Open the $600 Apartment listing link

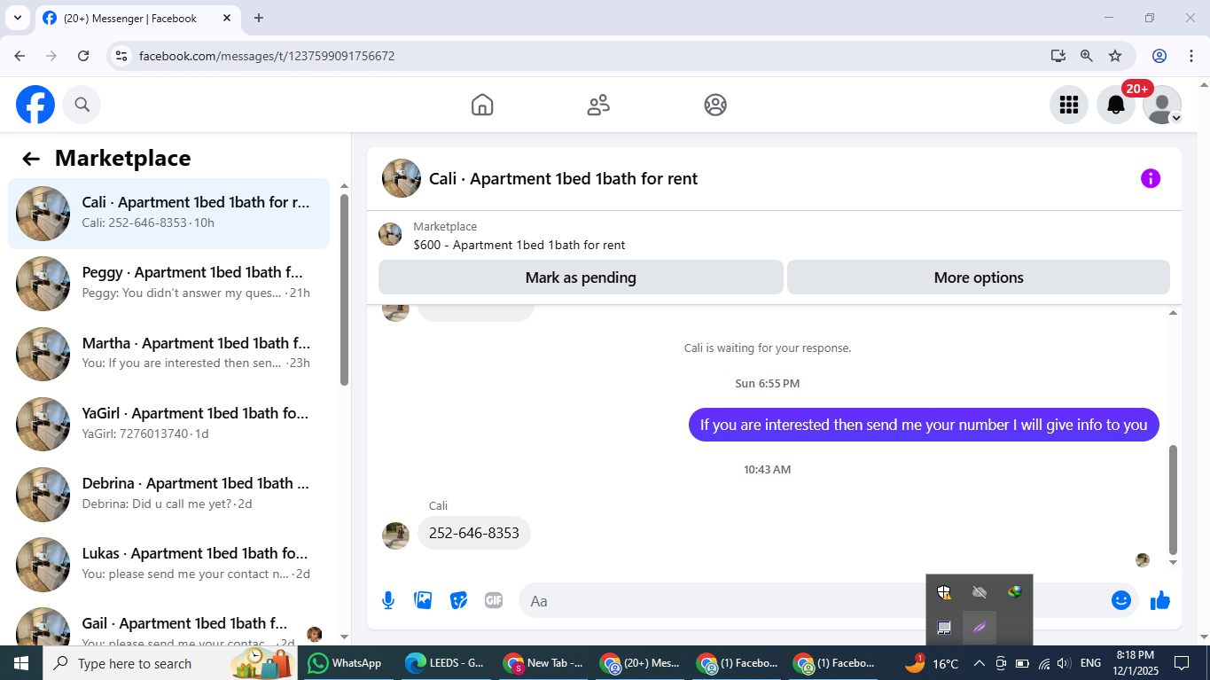coord(519,245)
